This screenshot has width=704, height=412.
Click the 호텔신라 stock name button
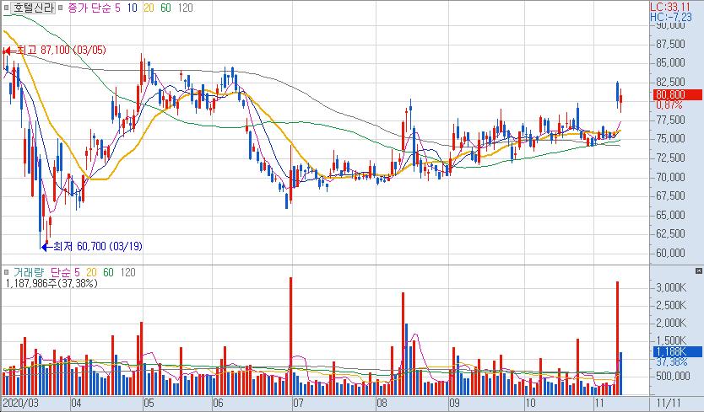(33, 8)
